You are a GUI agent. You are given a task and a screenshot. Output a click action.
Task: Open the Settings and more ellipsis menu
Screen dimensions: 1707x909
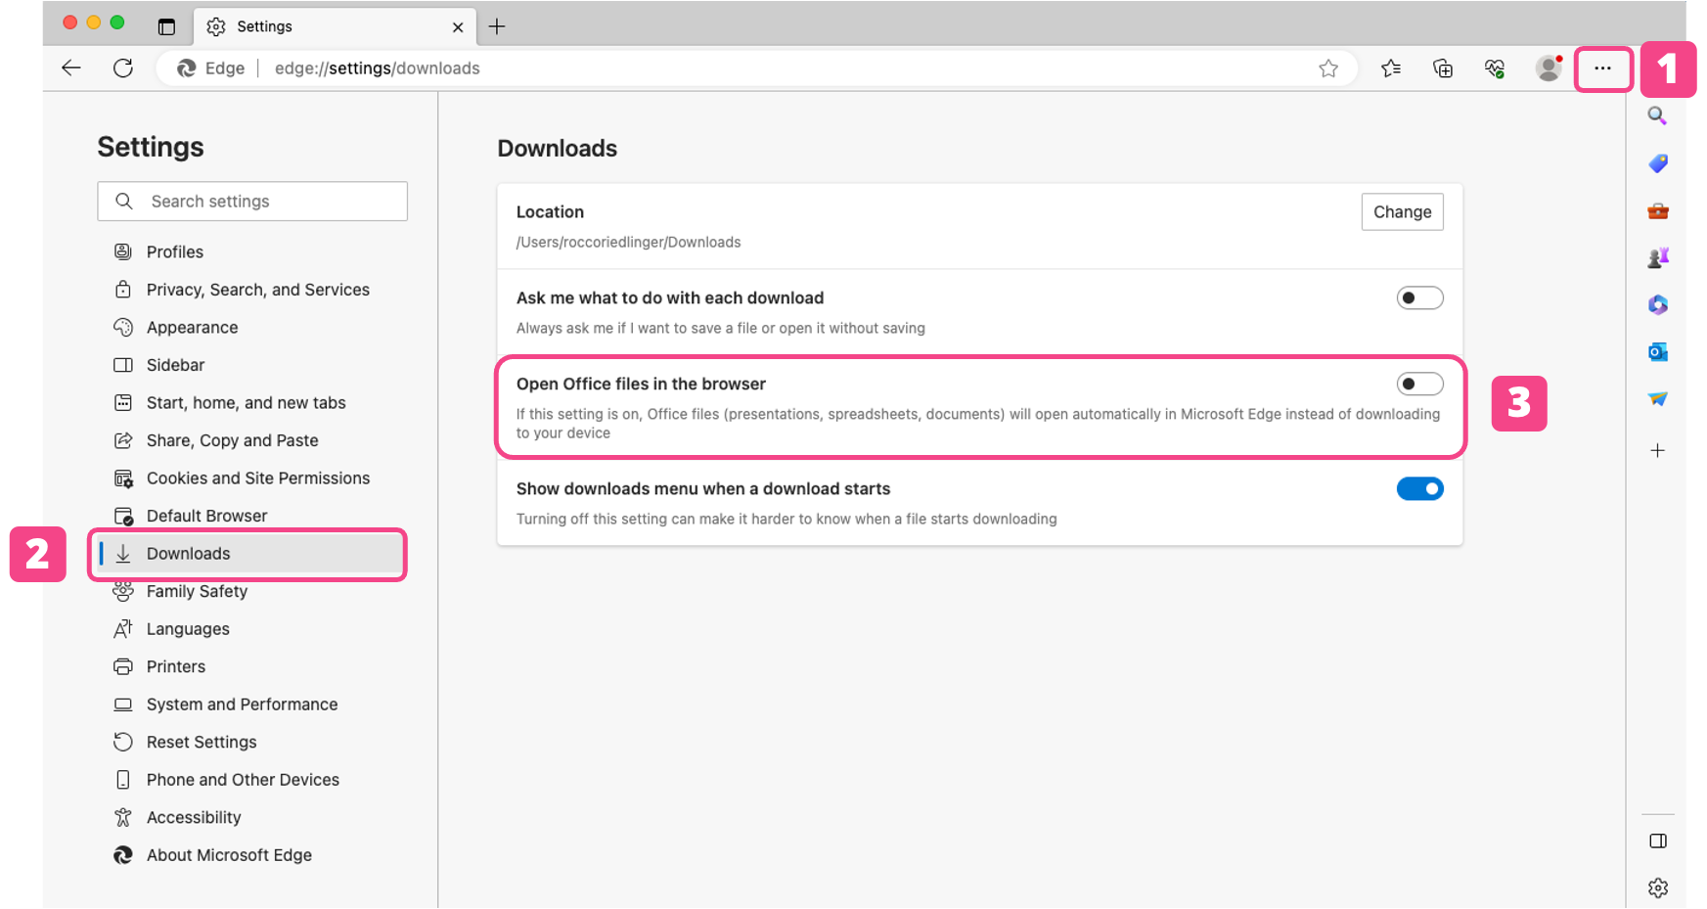(1602, 68)
